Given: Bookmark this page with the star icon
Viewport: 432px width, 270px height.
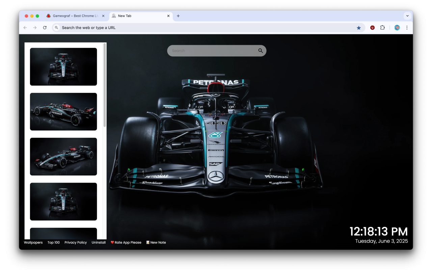Looking at the screenshot, I should click(x=359, y=27).
